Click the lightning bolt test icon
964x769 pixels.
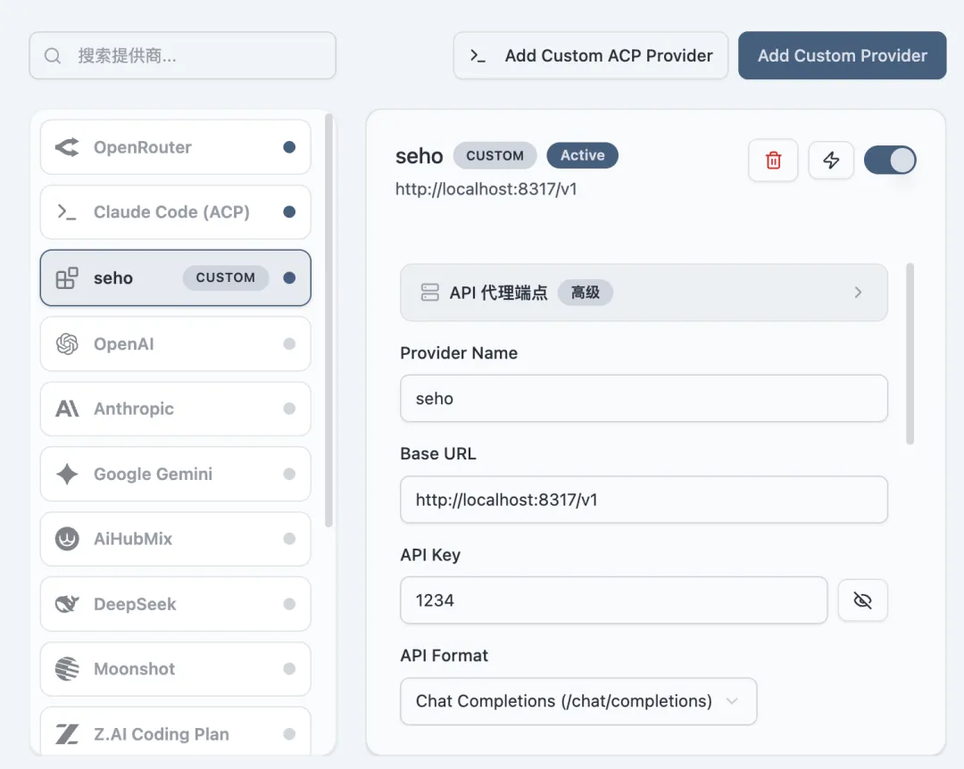click(x=831, y=161)
